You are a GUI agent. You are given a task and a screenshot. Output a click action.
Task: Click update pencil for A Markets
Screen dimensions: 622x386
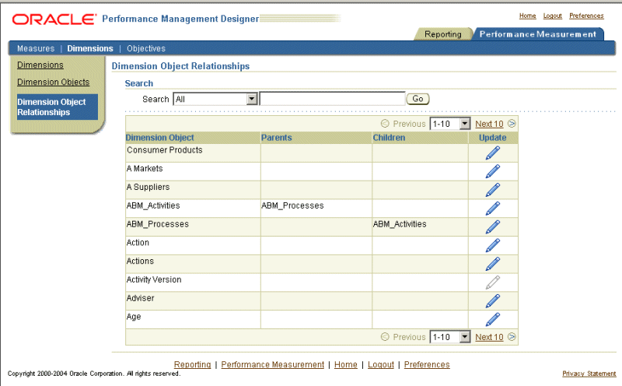[x=493, y=171]
